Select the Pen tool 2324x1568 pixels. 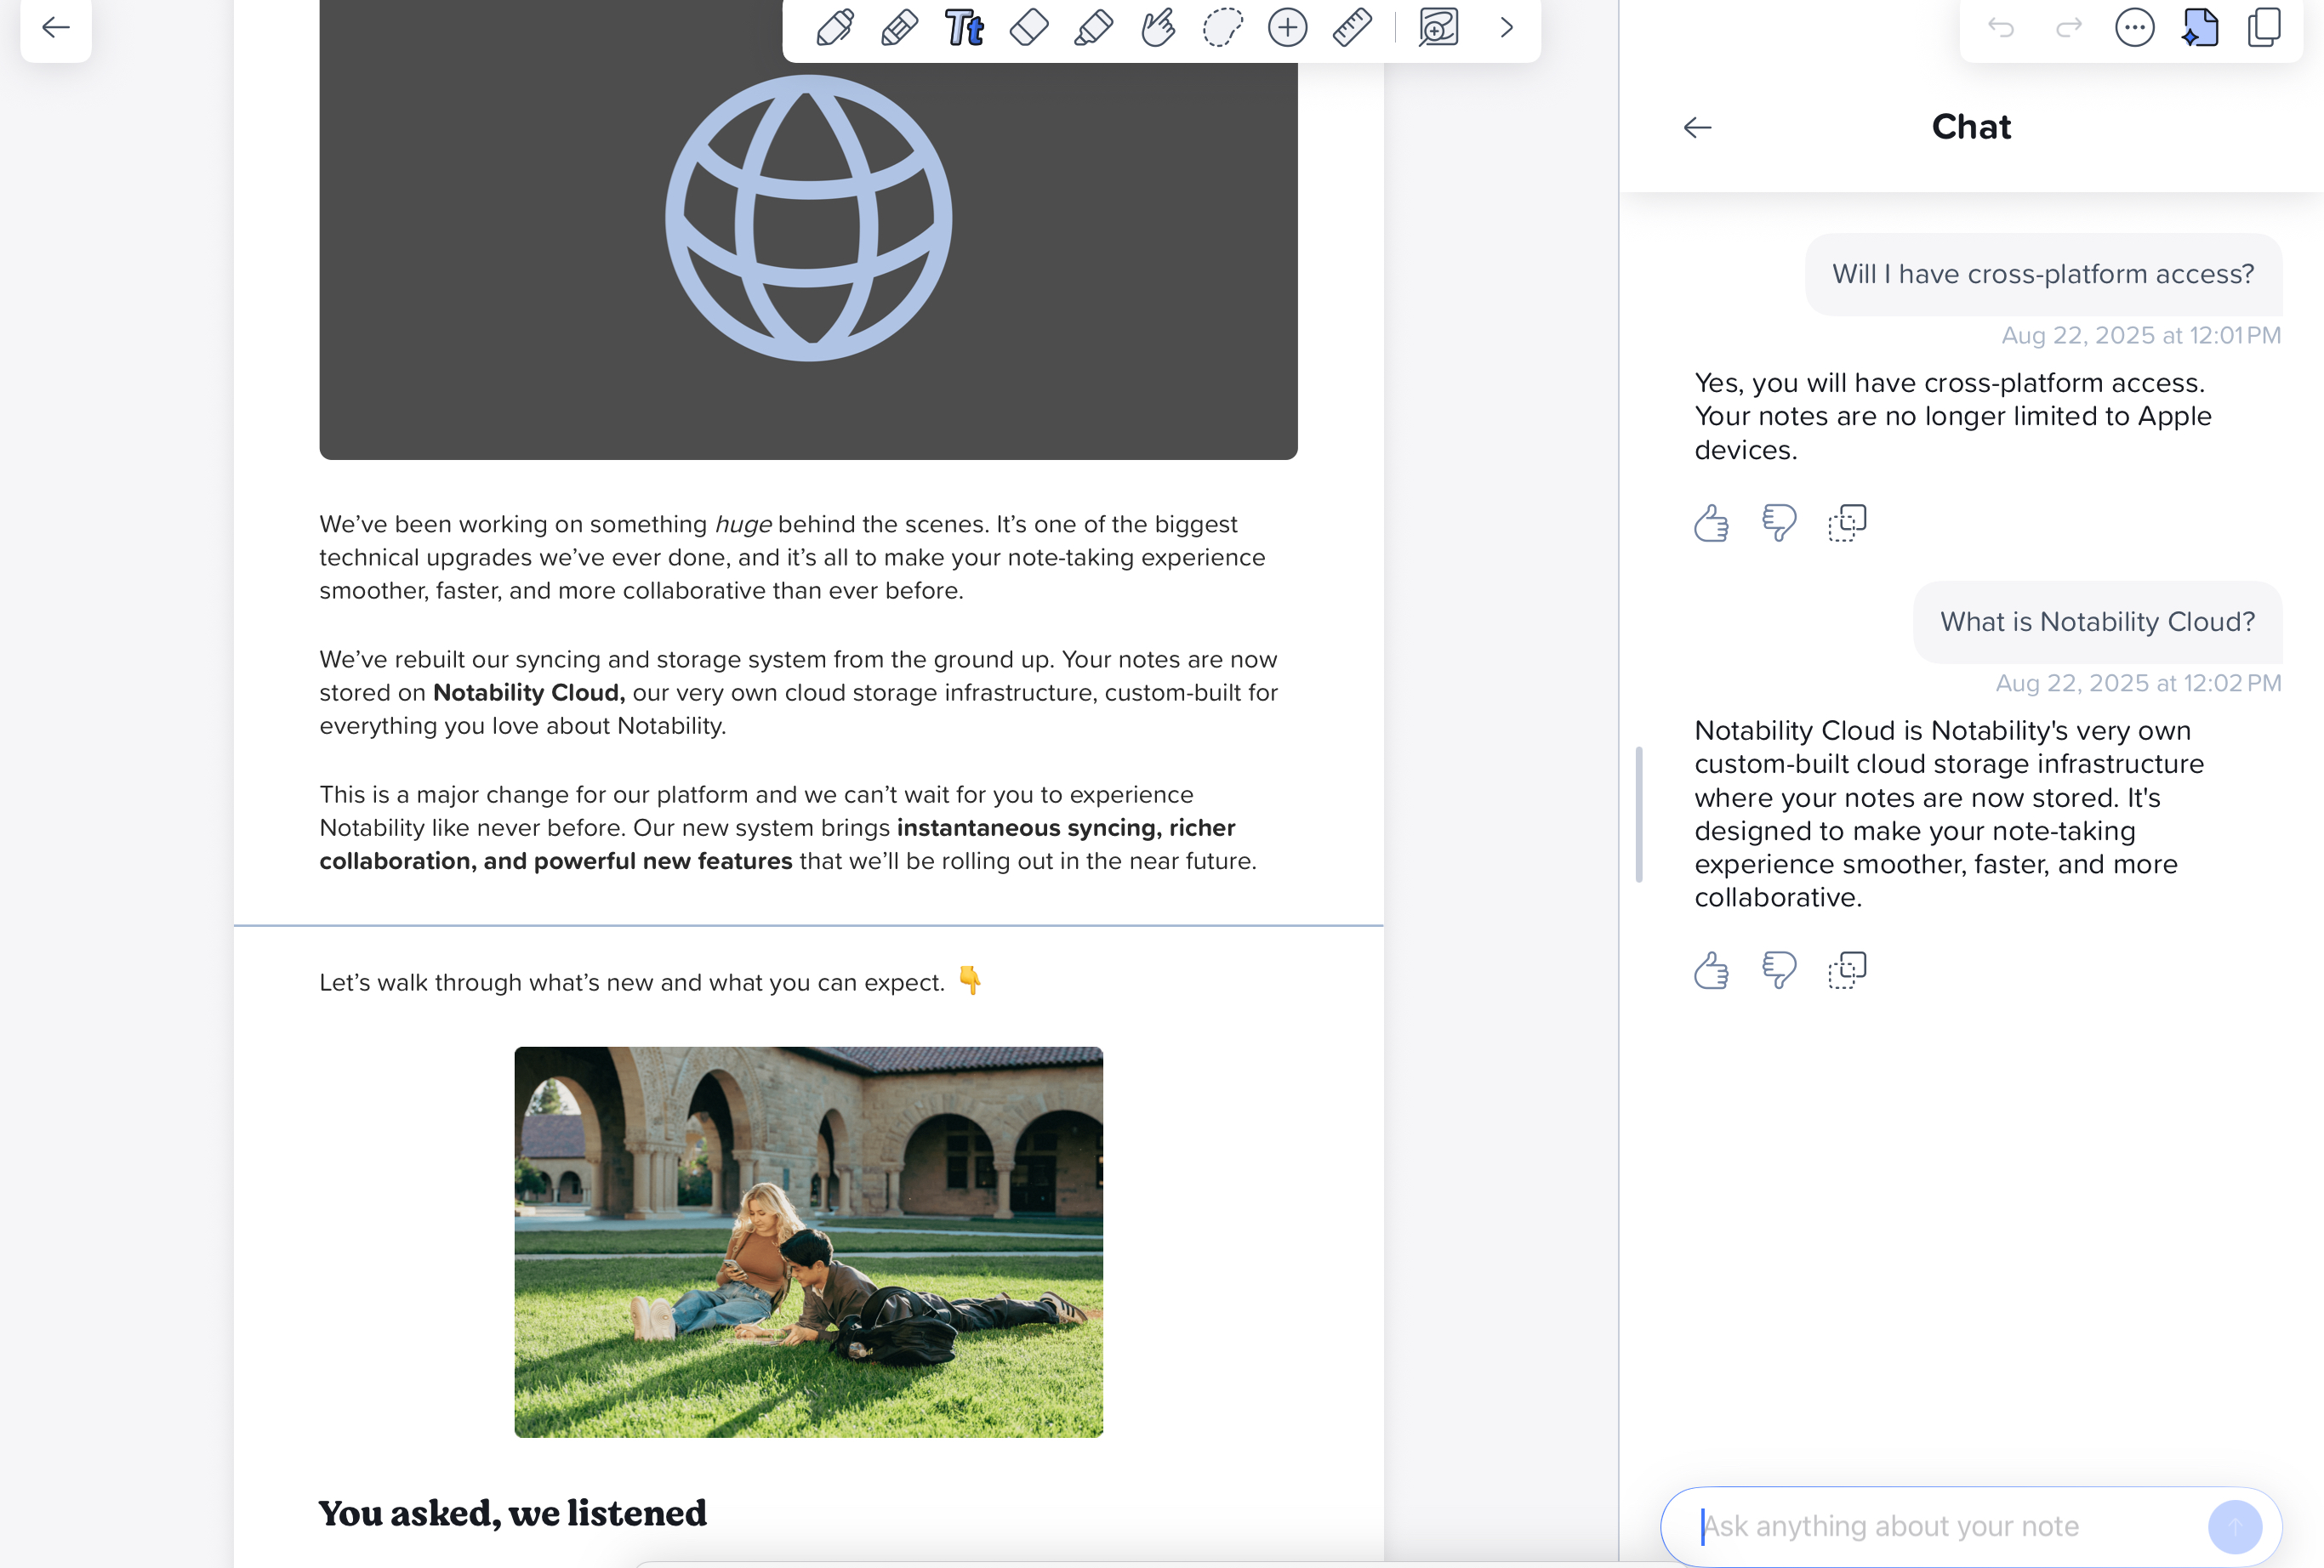point(834,28)
